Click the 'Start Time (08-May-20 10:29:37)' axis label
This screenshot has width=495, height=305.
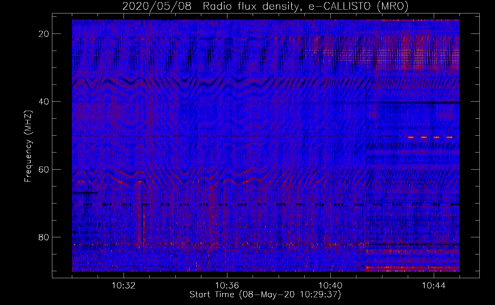click(x=265, y=295)
